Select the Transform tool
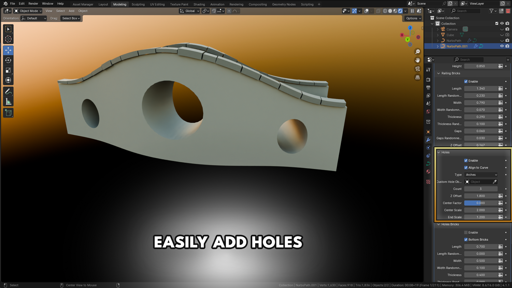 point(8,80)
